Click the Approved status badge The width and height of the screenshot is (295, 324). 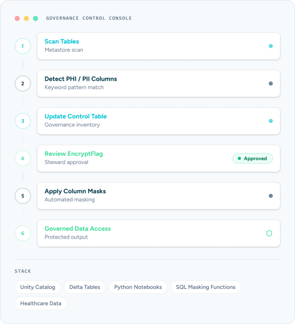(252, 158)
